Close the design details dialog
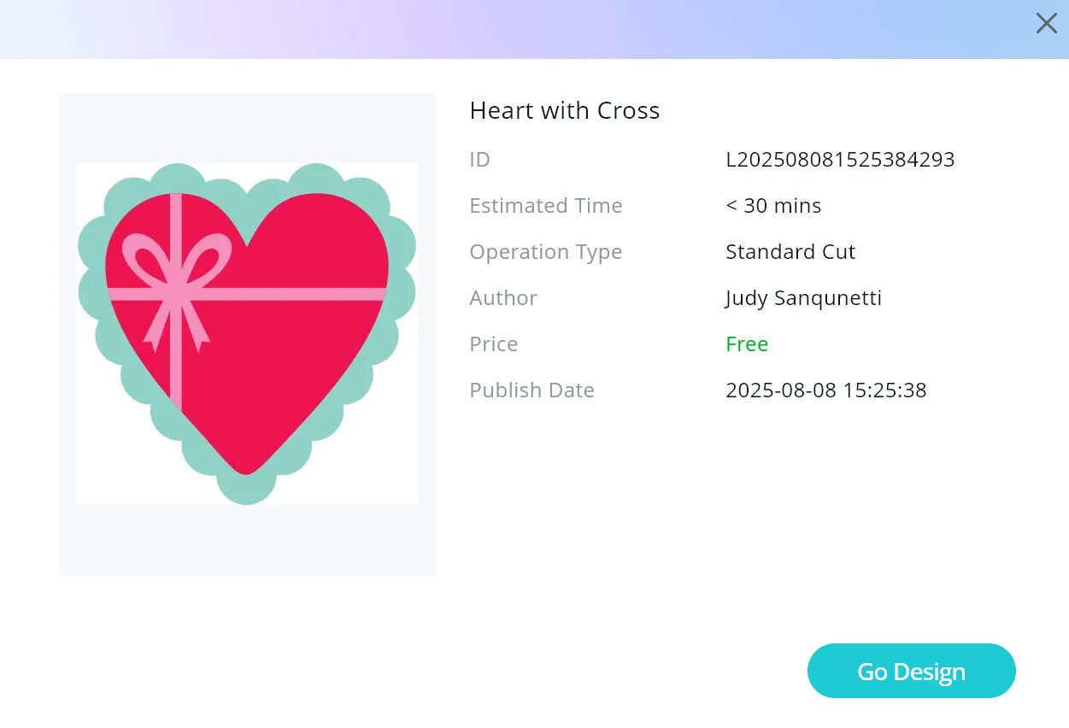Image resolution: width=1069 pixels, height=728 pixels. tap(1046, 24)
